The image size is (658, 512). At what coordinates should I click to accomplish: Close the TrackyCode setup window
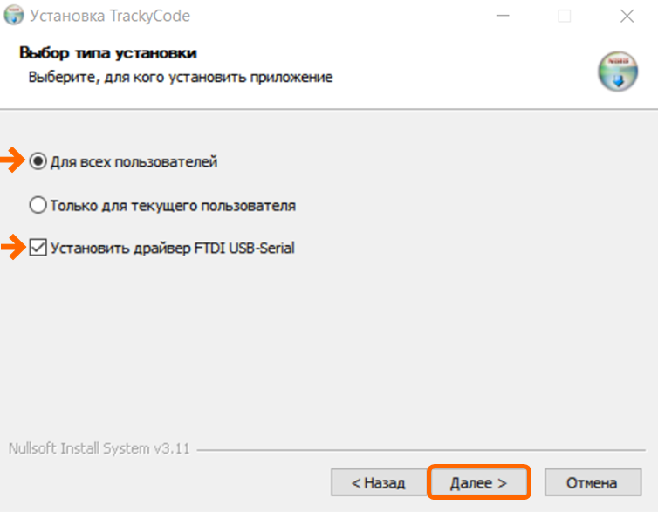pos(627,16)
